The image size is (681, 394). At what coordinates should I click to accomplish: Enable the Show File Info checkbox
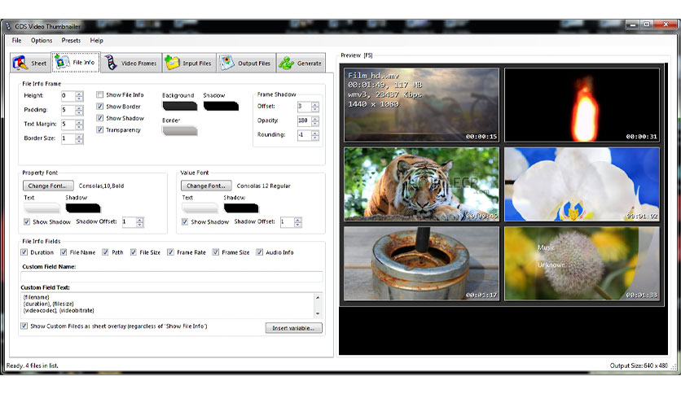pyautogui.click(x=100, y=94)
